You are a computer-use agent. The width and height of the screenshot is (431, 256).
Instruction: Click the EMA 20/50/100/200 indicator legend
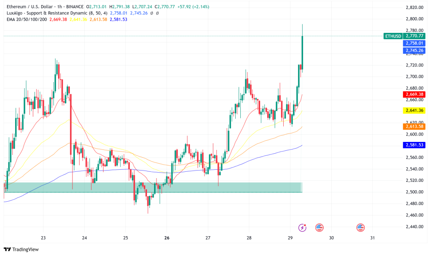(27, 19)
